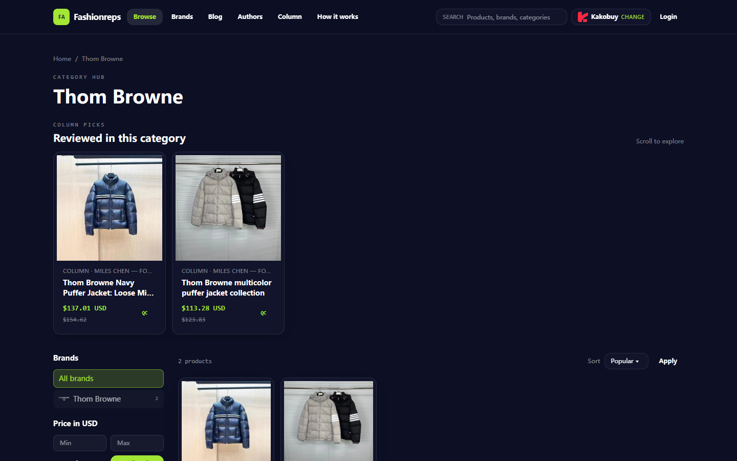737x461 pixels.
Task: Open Thom Browne multicolor puffer jacket collection title
Action: click(227, 288)
